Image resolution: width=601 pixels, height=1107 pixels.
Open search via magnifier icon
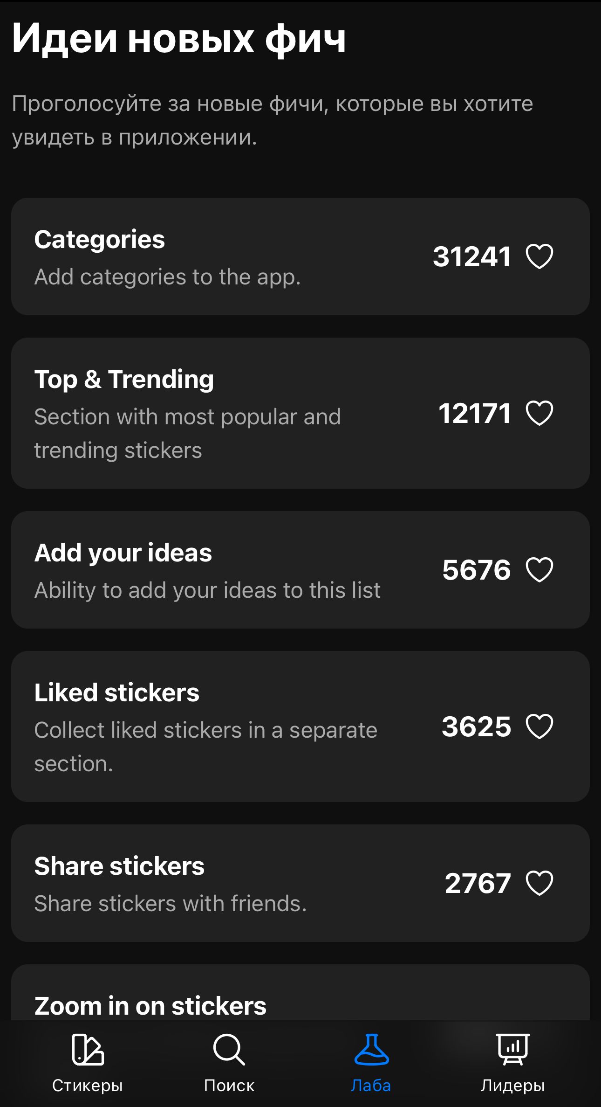pos(229,1050)
